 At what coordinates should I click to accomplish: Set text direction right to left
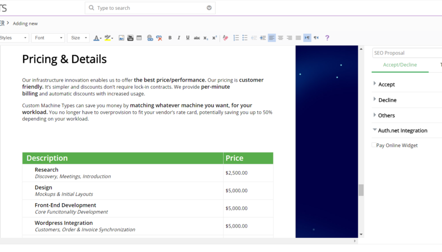(316, 38)
